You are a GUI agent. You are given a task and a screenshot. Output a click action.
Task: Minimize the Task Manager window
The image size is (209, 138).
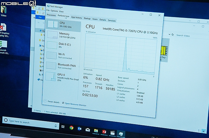143,14
